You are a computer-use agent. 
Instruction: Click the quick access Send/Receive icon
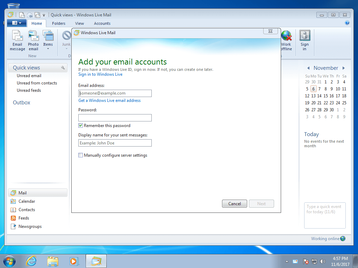[x=37, y=15]
